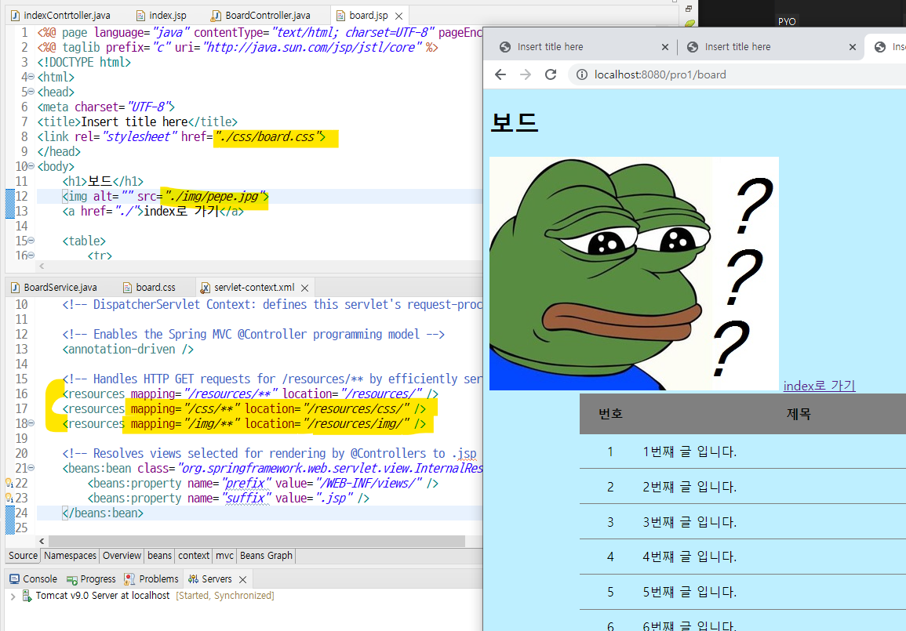Click the Problems view icon
This screenshot has width=906, height=631.
pos(130,579)
